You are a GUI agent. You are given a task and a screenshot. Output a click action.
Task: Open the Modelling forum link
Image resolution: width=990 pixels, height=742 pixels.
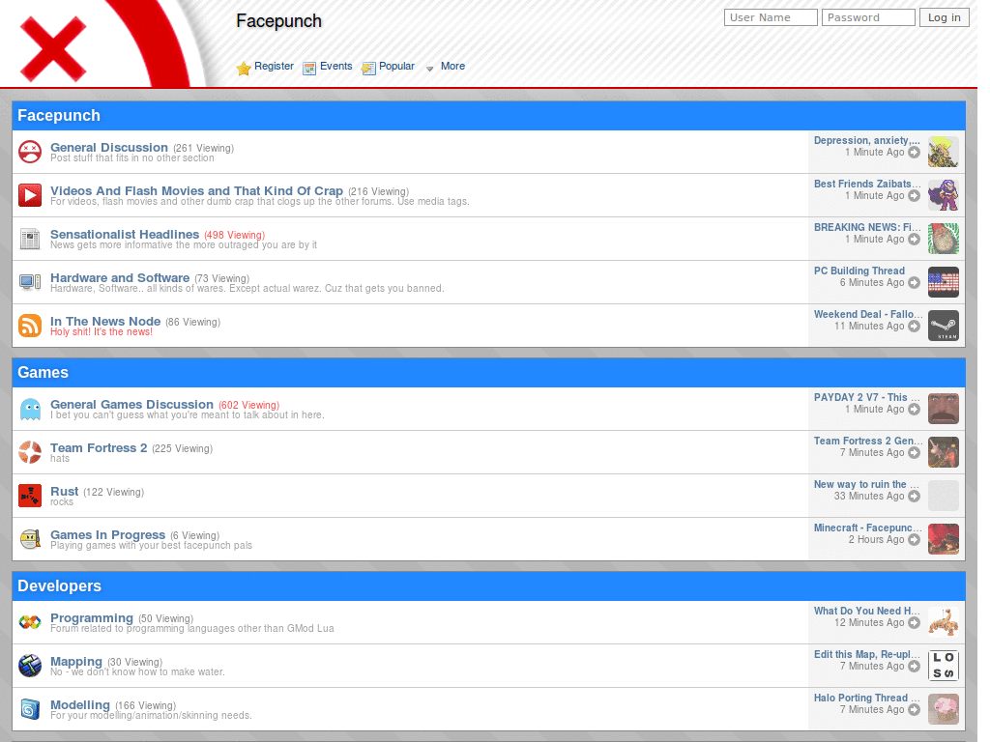click(80, 704)
